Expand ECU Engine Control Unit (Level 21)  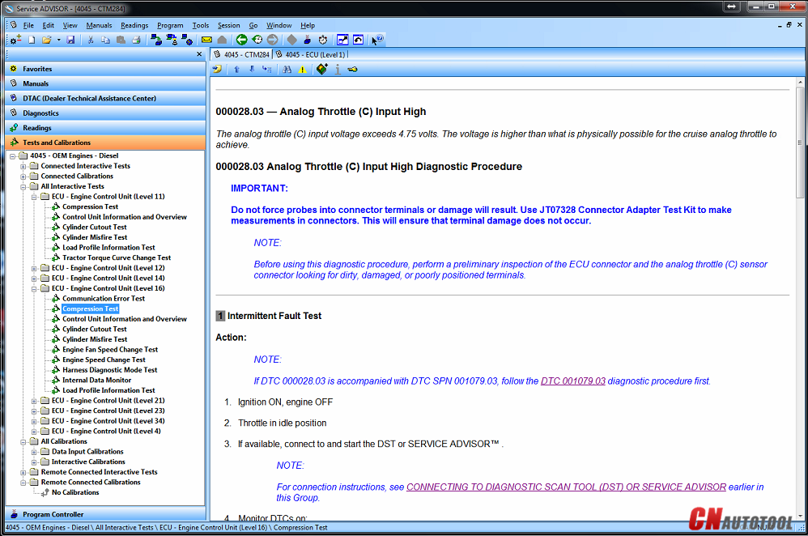[34, 401]
